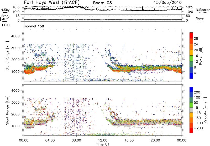Click the 'N.Sky' legend label
Image resolution: width=210 pixels, height=146 pixels.
click(5, 10)
